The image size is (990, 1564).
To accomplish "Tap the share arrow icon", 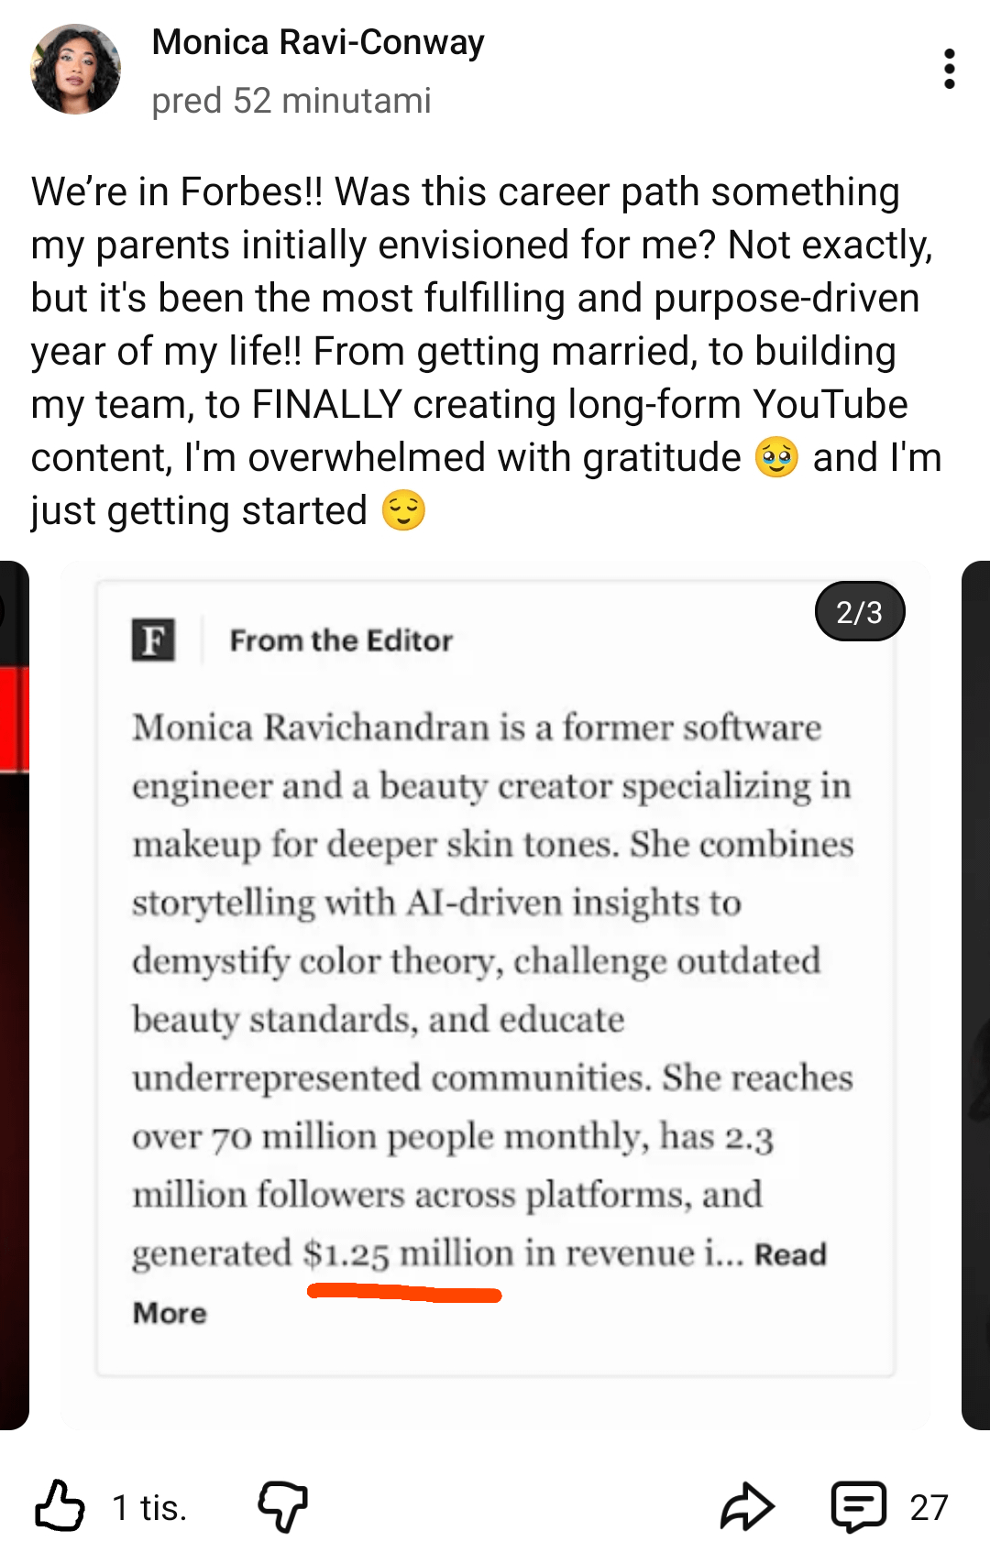I will (x=747, y=1506).
